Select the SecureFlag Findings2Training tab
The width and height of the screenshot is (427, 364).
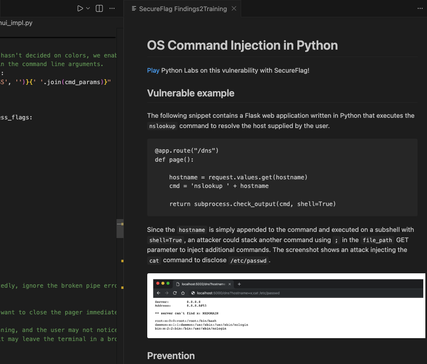click(x=183, y=9)
